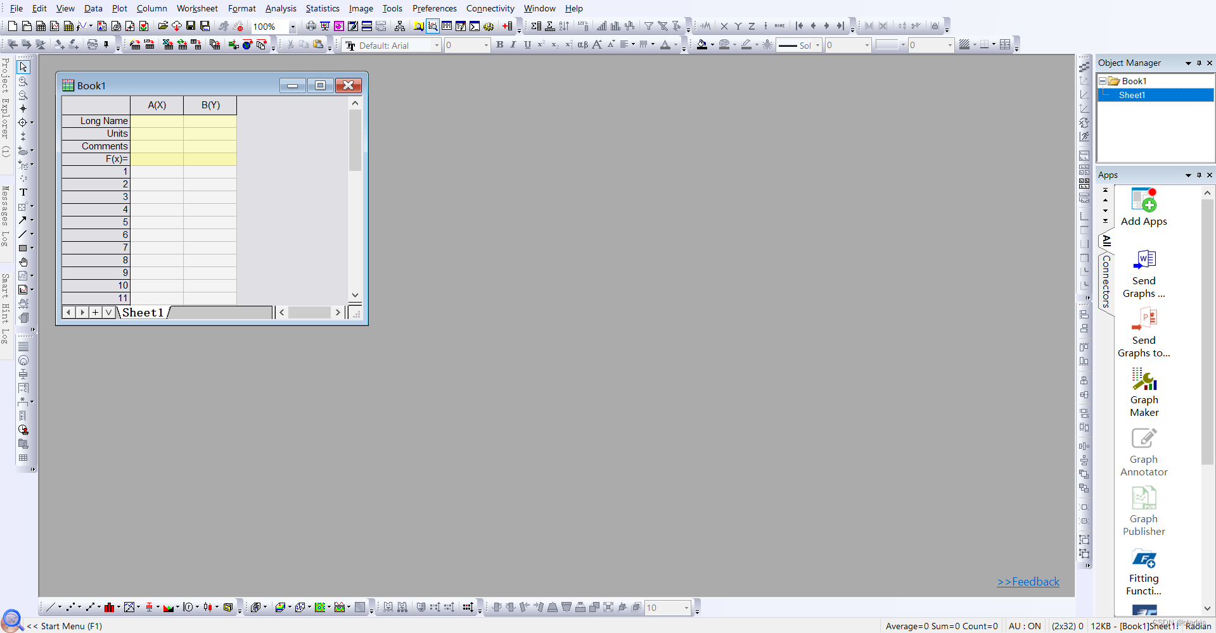The width and height of the screenshot is (1216, 633).
Task: Open the Plot menu
Action: pyautogui.click(x=119, y=8)
